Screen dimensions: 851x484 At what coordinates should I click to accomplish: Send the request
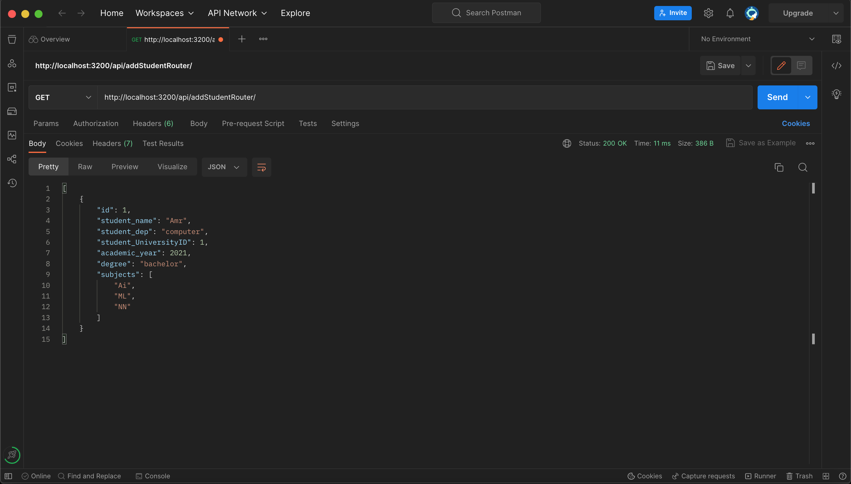[778, 97]
